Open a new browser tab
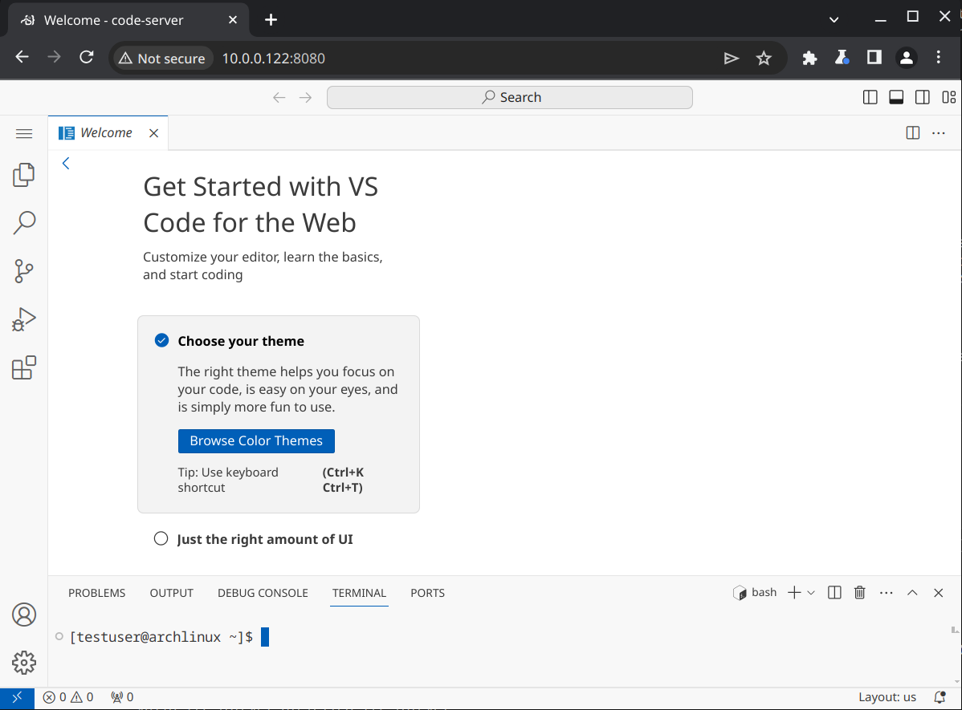 pos(271,19)
